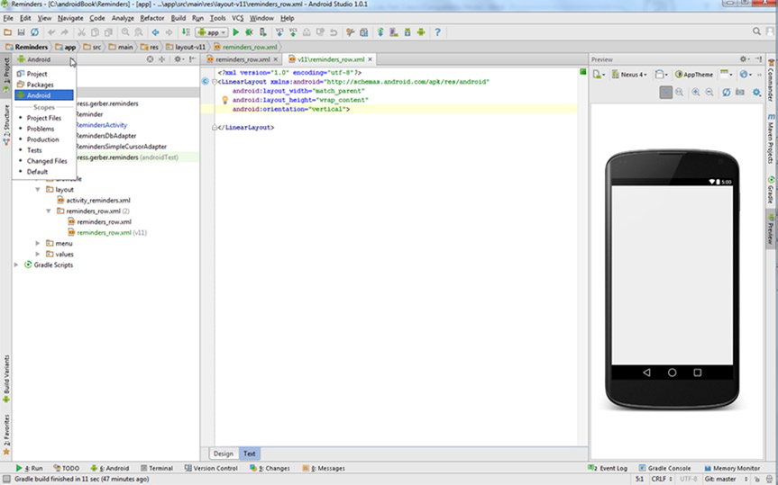Image resolution: width=778 pixels, height=485 pixels.
Task: Toggle the zoom-to-fit button in Preview
Action: pos(665,92)
